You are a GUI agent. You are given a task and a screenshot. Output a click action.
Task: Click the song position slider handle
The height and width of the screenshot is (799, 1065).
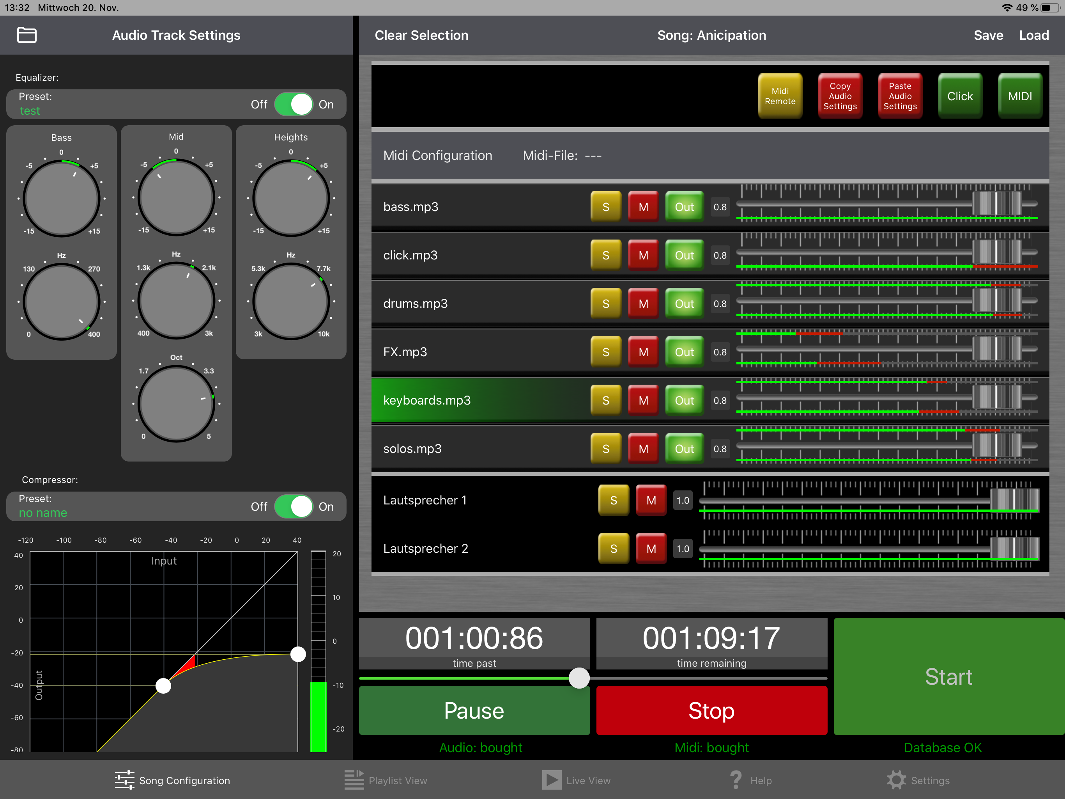pos(579,678)
